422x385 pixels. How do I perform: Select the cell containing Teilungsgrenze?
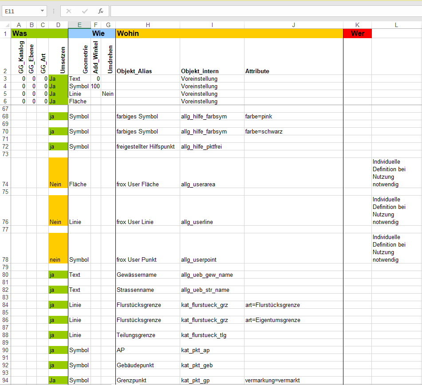click(147, 335)
